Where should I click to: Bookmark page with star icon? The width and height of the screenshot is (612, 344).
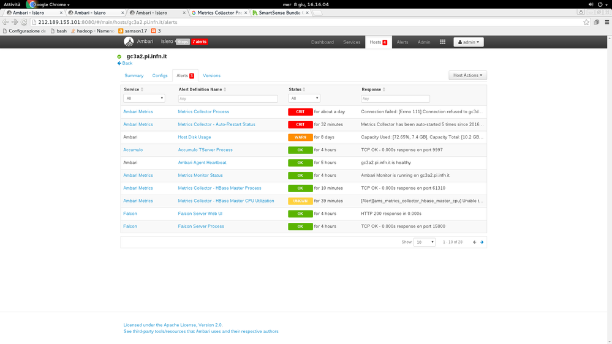(586, 22)
